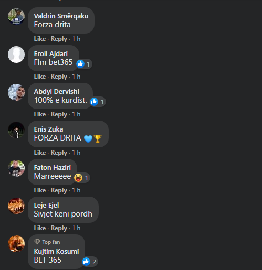This screenshot has height=270, width=262.
Task: Open thumbs-up reactions on Kujtim Kosumi's comment
Action: pos(86,262)
